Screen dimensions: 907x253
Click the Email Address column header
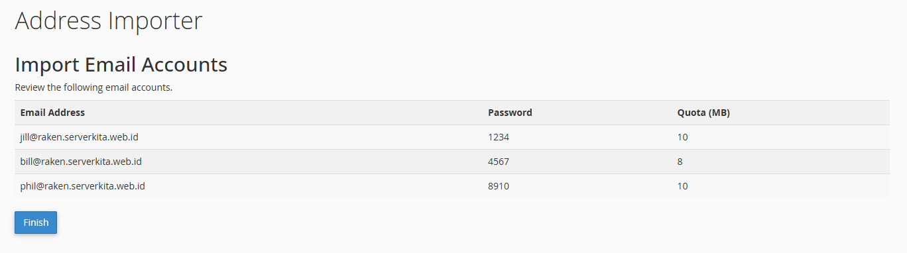(x=52, y=113)
